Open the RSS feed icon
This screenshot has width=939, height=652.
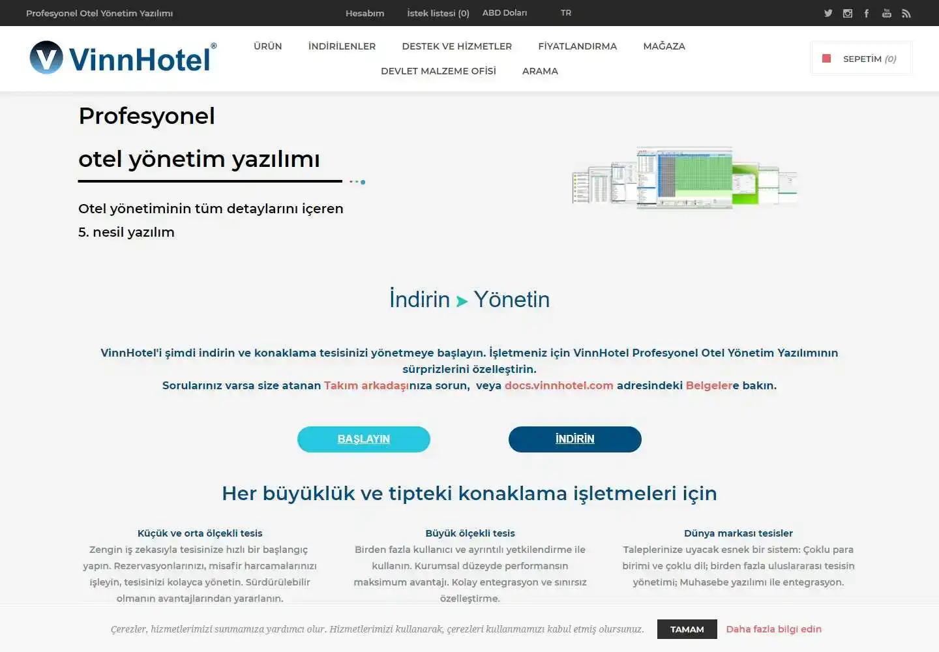click(906, 13)
